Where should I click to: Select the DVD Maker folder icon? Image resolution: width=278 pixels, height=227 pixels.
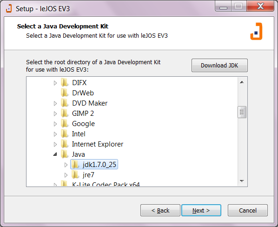tap(64, 103)
